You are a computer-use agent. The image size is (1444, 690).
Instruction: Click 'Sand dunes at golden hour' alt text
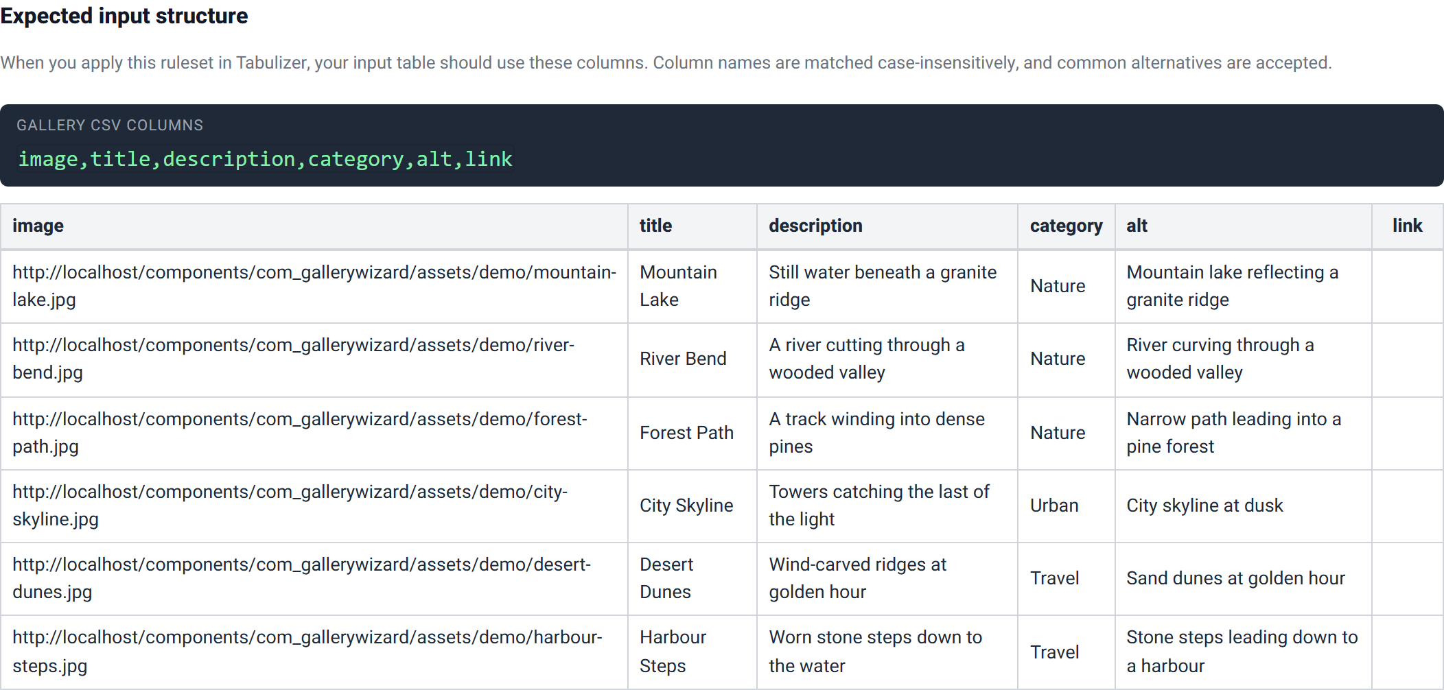1235,578
